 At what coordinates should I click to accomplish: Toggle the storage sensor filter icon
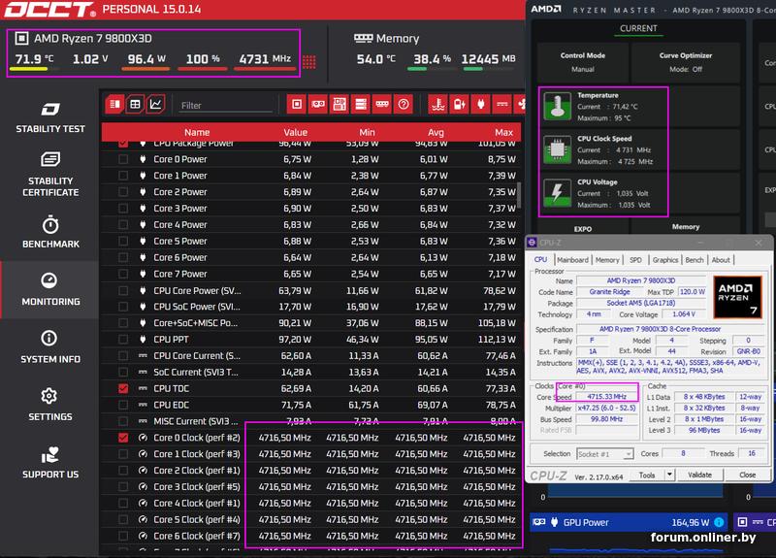click(361, 105)
